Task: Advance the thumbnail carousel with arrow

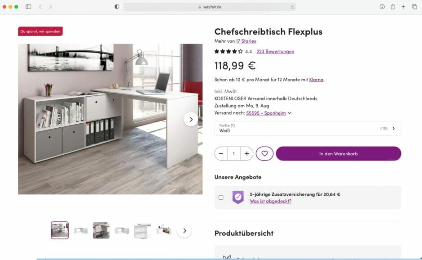Action: [x=185, y=231]
